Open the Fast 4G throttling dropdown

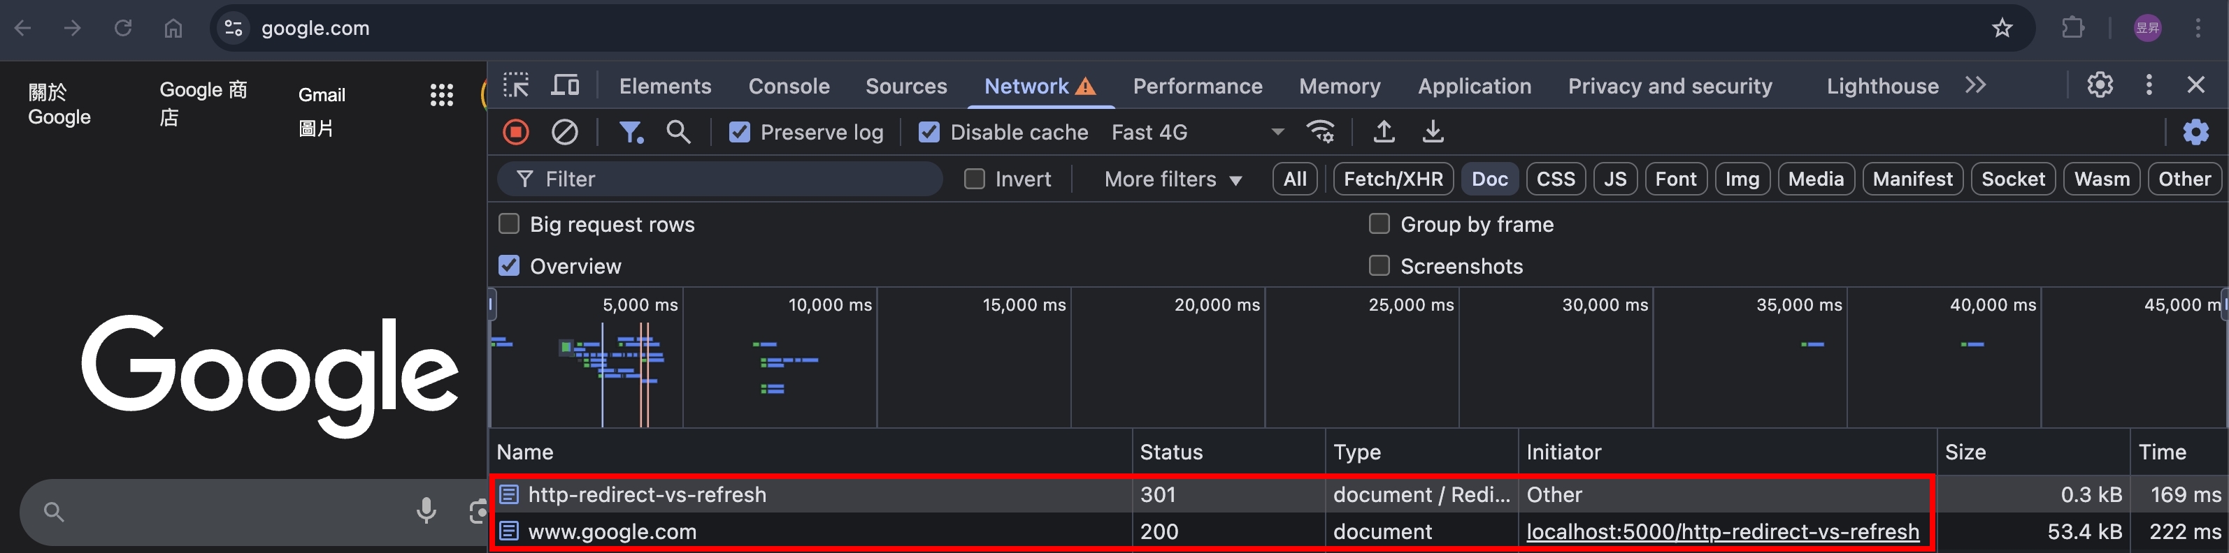pos(1197,132)
